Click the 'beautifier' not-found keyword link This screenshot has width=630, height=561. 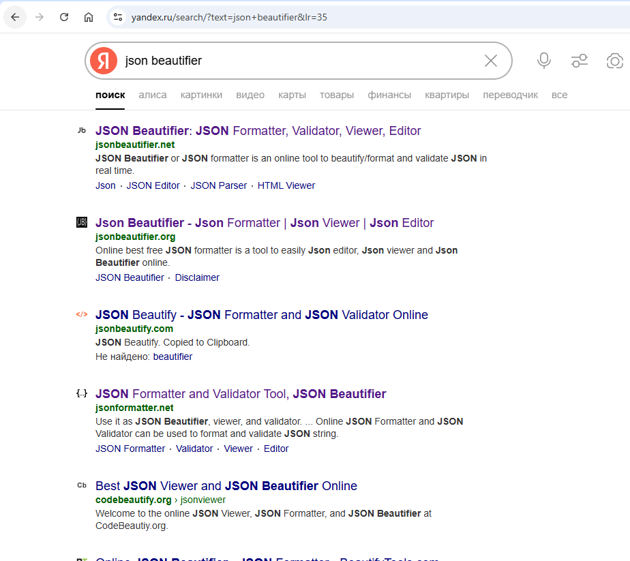coord(172,357)
